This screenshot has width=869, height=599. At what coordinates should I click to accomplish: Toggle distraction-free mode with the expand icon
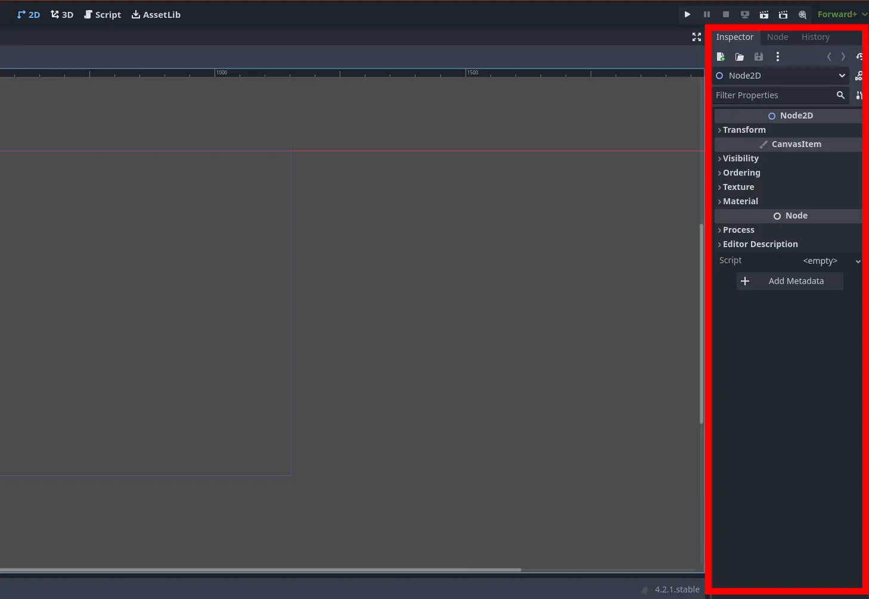click(x=696, y=37)
